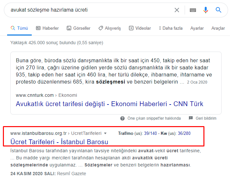This screenshot has width=230, height=180.
Task: Expand the dropdown arrow beside UcretTarifeleri
Action: [x=105, y=133]
